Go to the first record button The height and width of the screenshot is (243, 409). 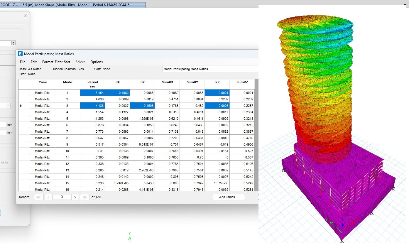(x=38, y=197)
